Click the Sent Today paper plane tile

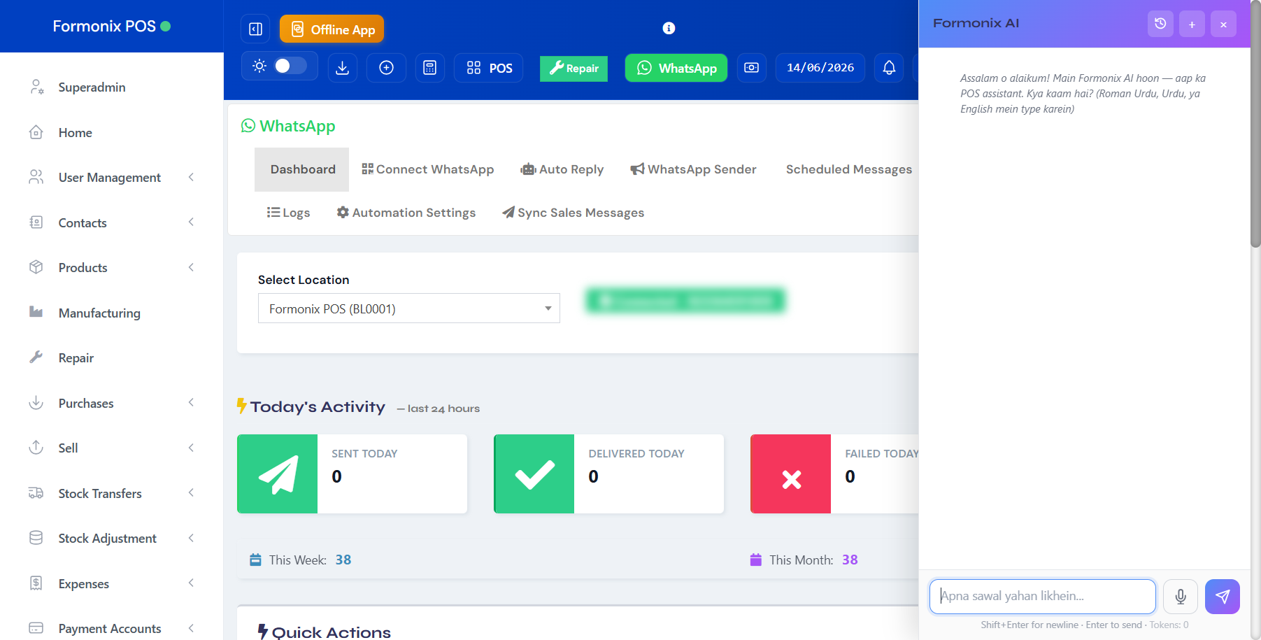tap(278, 474)
